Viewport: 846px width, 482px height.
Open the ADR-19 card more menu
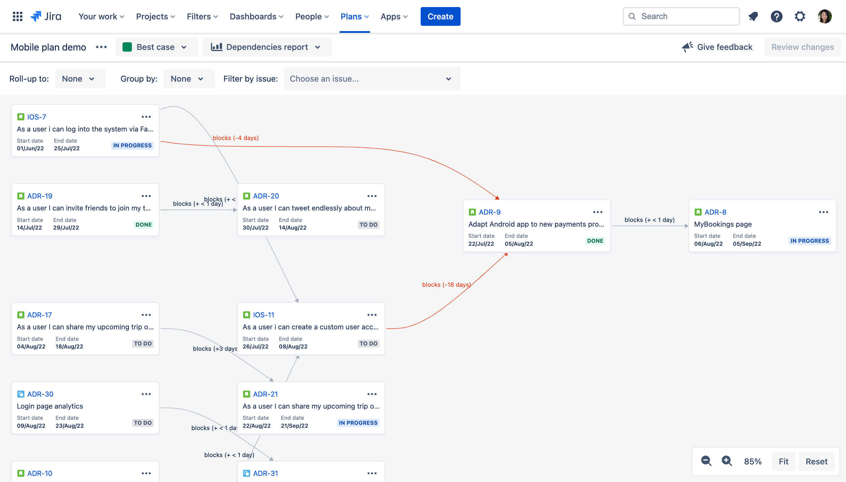tap(146, 196)
